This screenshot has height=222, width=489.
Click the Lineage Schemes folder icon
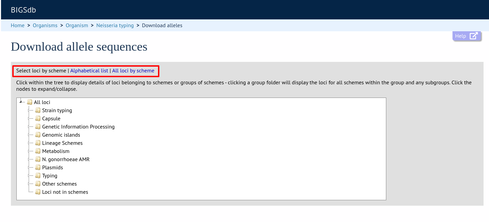click(x=38, y=143)
